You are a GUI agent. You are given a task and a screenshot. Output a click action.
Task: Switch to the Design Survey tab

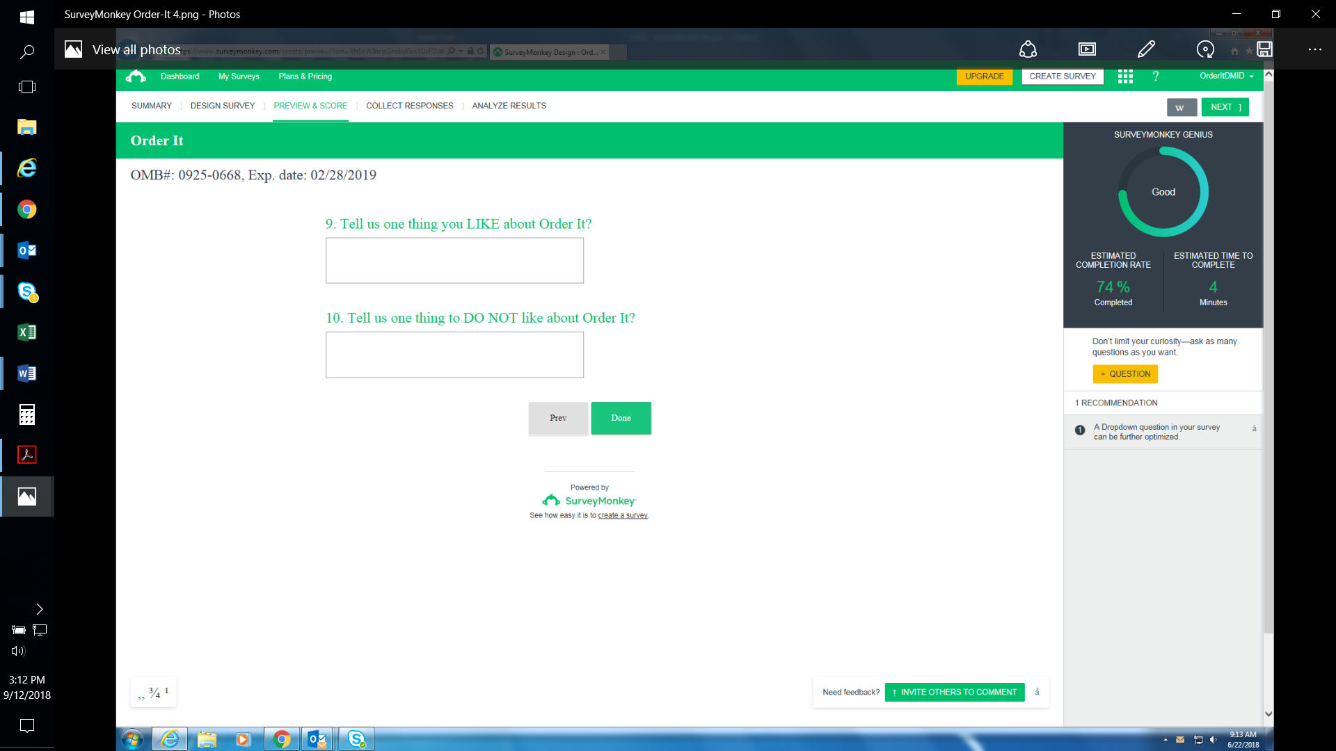tap(223, 106)
